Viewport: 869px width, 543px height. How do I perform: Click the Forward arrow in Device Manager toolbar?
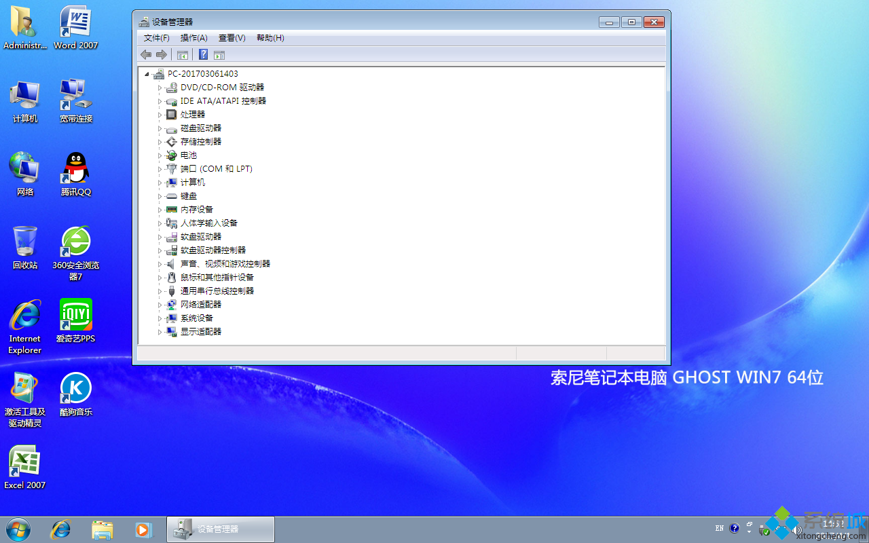tap(162, 55)
